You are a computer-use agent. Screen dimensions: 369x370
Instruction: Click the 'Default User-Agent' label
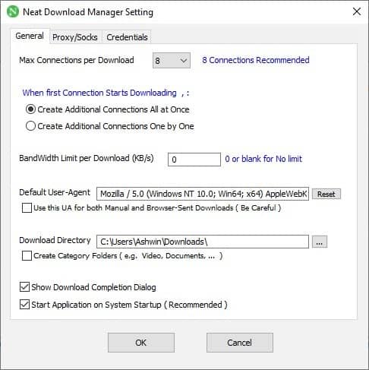[x=55, y=192]
